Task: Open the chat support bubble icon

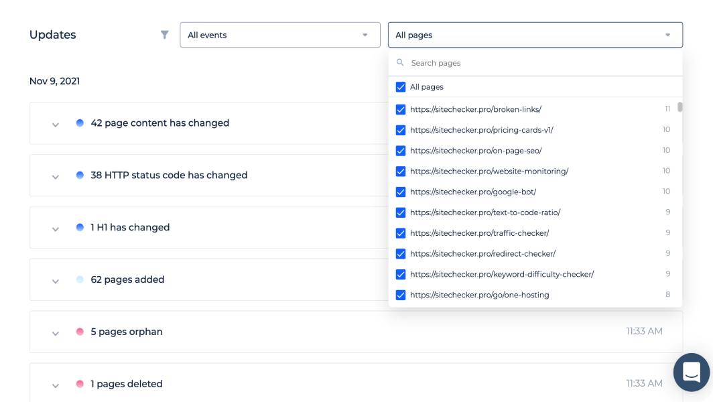Action: (691, 372)
